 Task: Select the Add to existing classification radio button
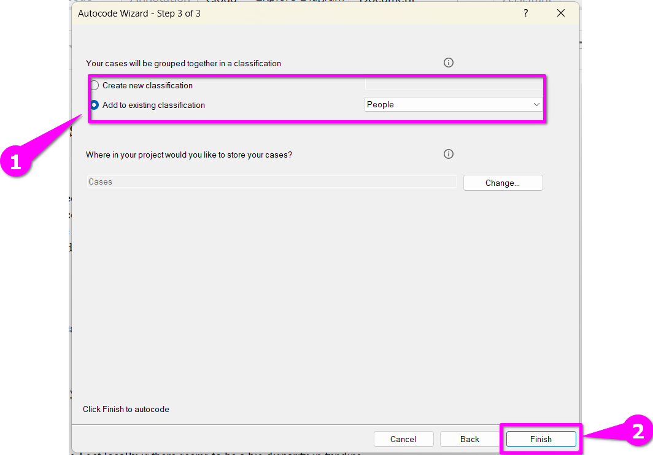(x=95, y=105)
